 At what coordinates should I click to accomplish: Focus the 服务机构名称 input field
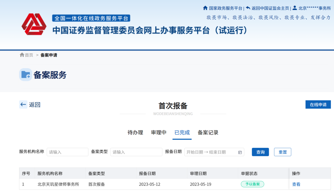pyautogui.click(x=67, y=152)
